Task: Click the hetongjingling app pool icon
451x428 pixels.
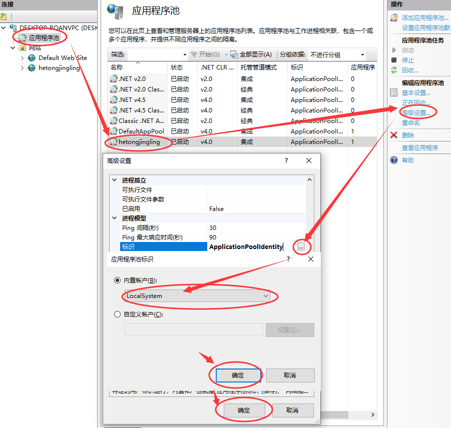Action: [114, 142]
